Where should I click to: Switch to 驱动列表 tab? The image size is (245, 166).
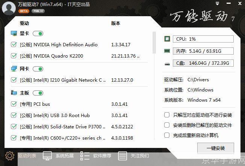pos(27,155)
